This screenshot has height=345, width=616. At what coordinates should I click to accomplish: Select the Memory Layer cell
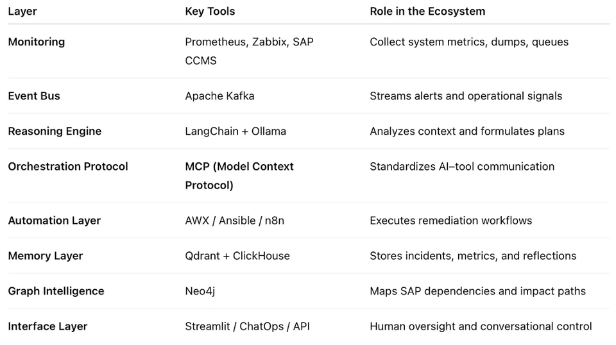tap(46, 255)
